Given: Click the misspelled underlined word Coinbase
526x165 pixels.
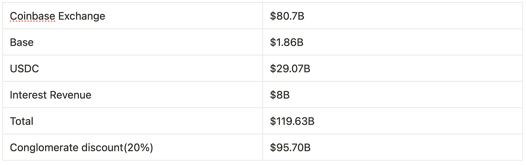Looking at the screenshot, I should pyautogui.click(x=33, y=16).
